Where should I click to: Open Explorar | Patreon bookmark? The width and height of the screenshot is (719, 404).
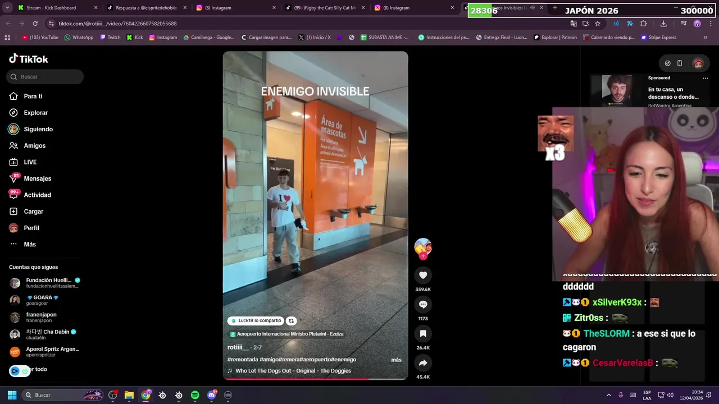coord(555,38)
